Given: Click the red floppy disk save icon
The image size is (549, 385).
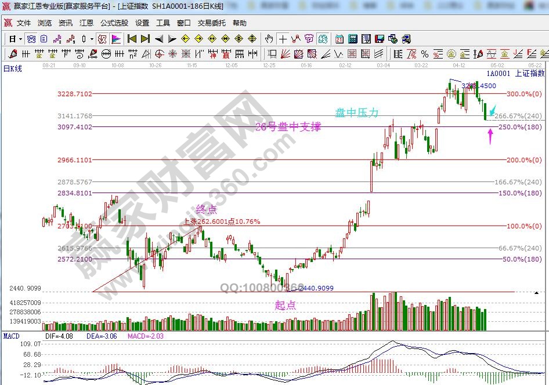Looking at the screenshot, I should coord(379,39).
